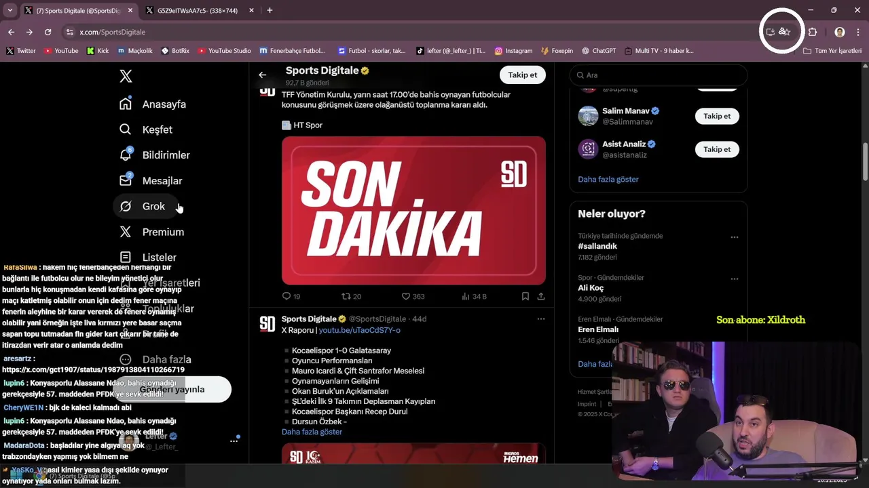Click the address bar x.com/SportsDigitale

coord(112,33)
